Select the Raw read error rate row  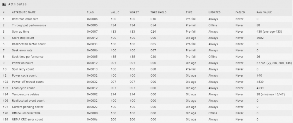pos(146,19)
